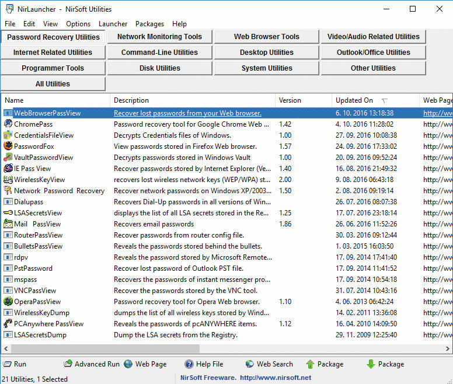Click the OperaPassView row icon
Viewport: 453px width, 384px height.
(8, 302)
